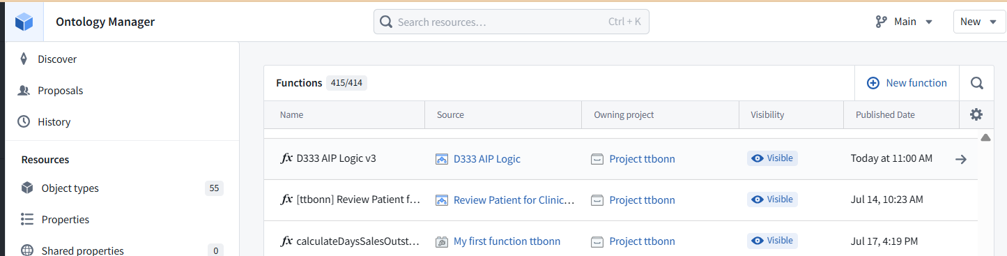Click the Today at 11:00 AM date

(891, 158)
